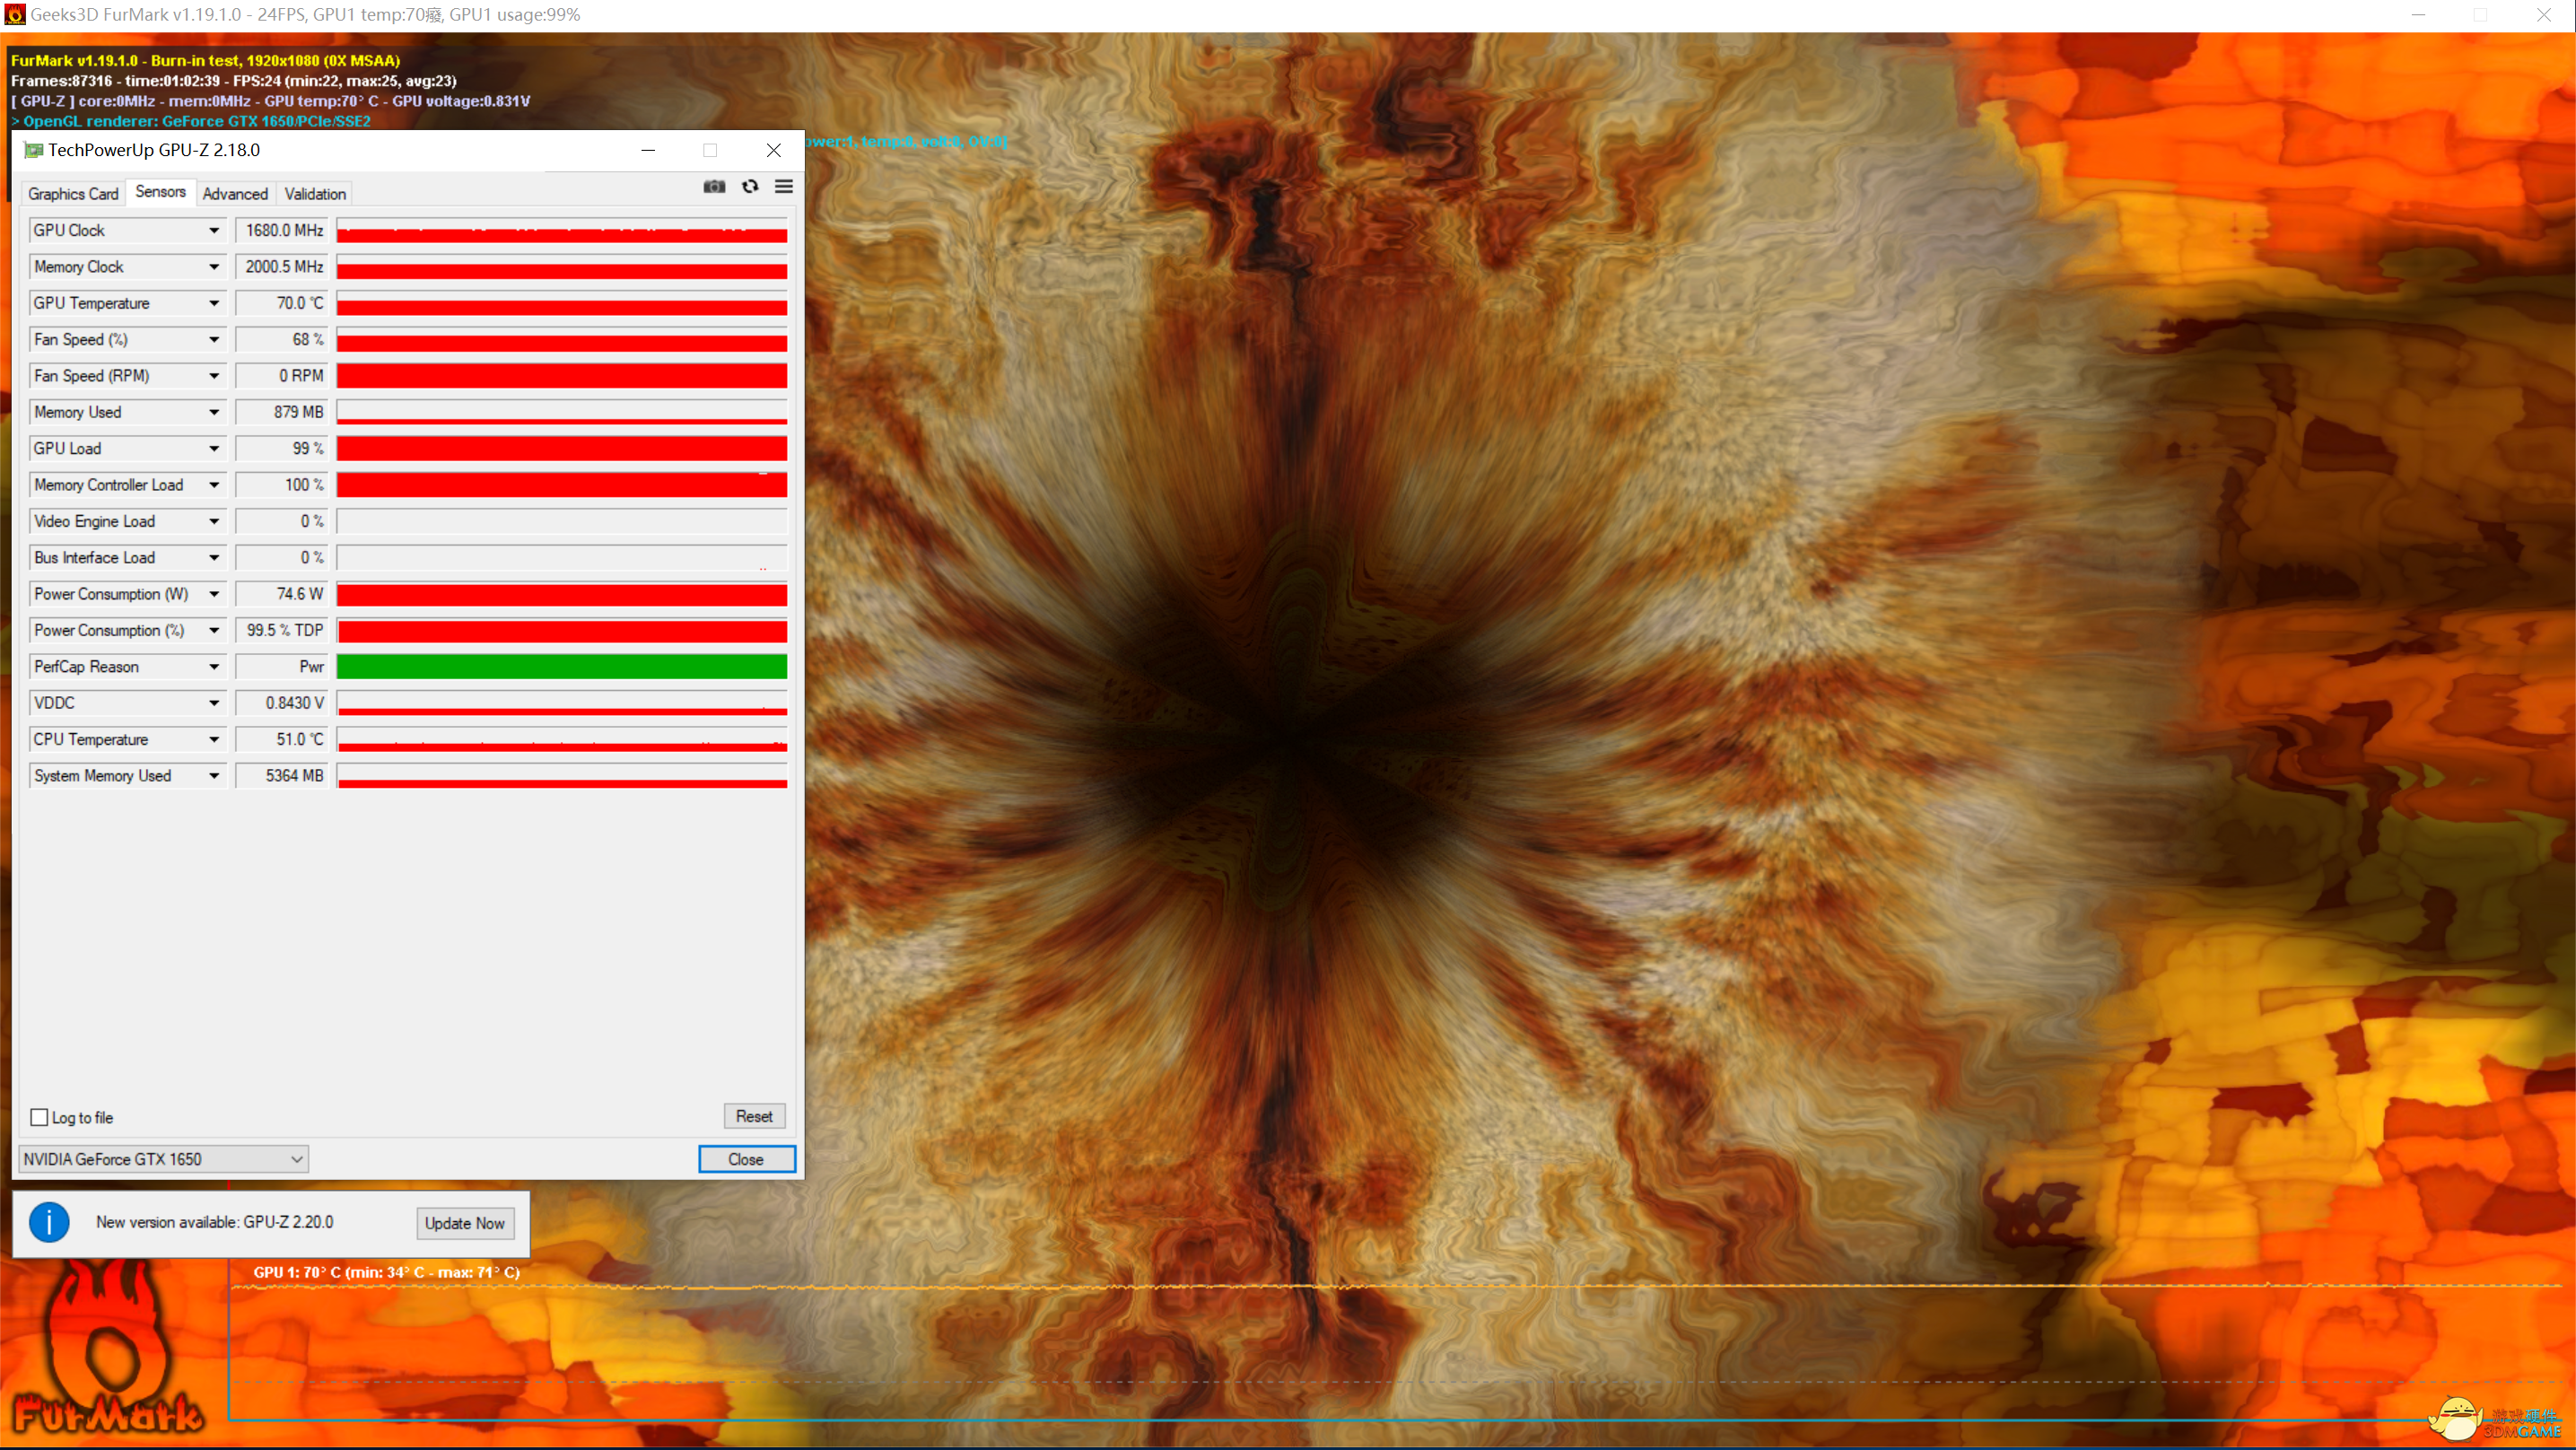Enable the Log to file checkbox

click(40, 1117)
